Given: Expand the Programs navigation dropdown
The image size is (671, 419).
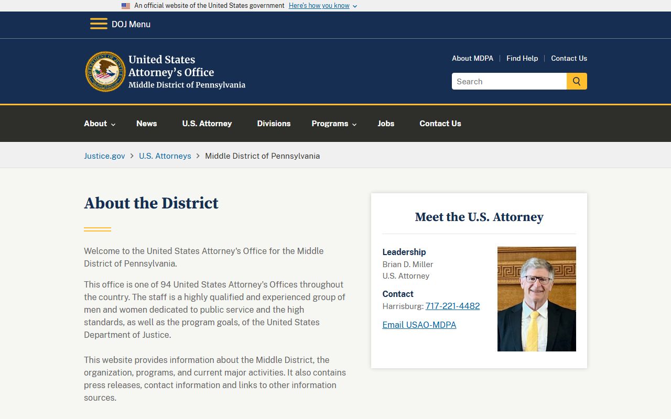Looking at the screenshot, I should [334, 124].
